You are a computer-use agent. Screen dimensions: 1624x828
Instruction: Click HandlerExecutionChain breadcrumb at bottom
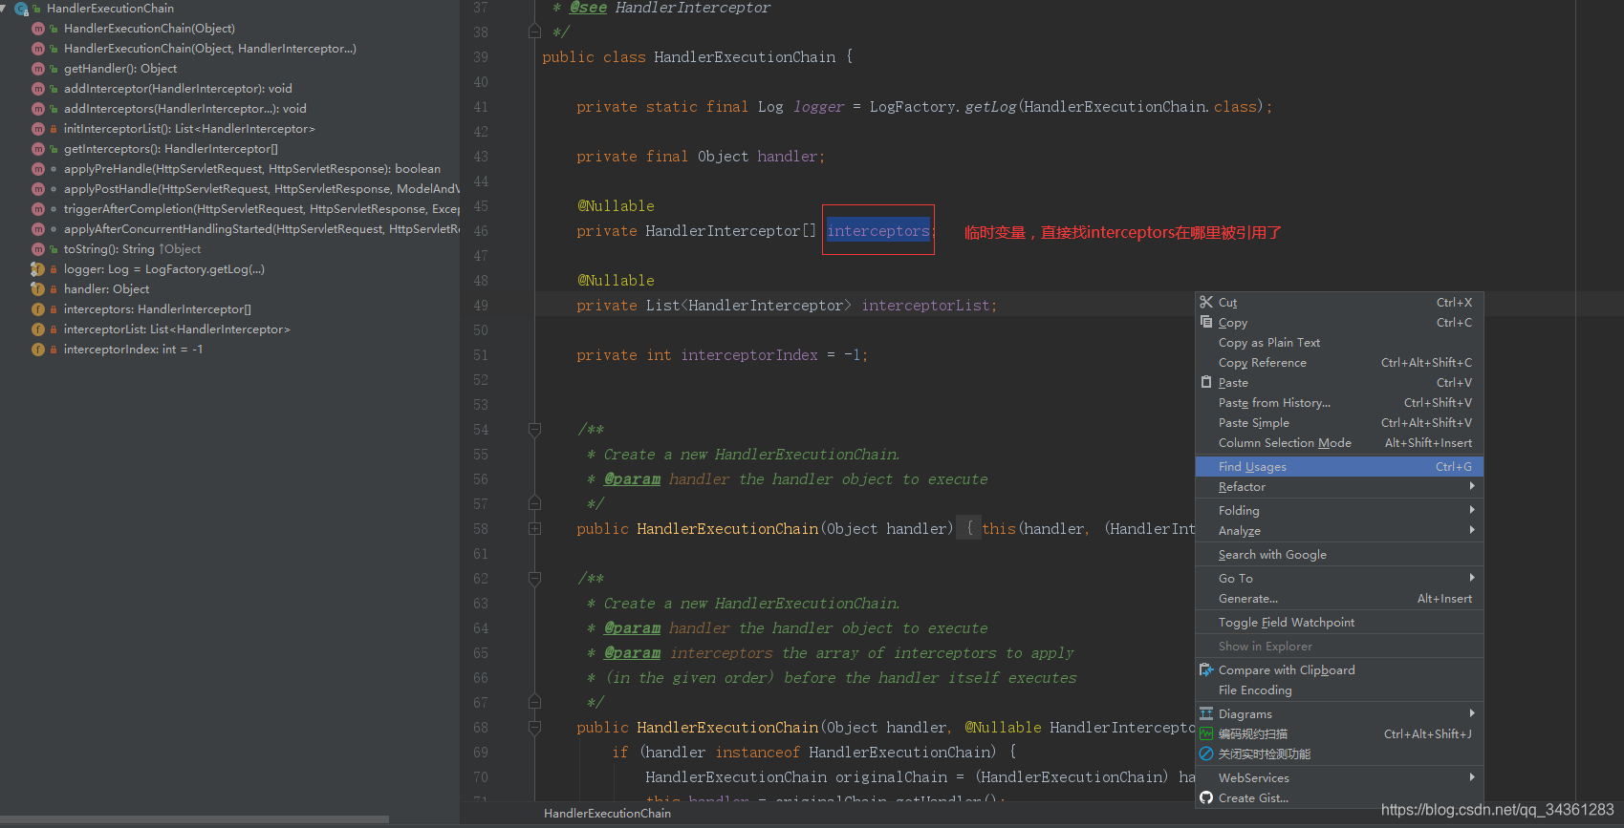click(x=608, y=814)
